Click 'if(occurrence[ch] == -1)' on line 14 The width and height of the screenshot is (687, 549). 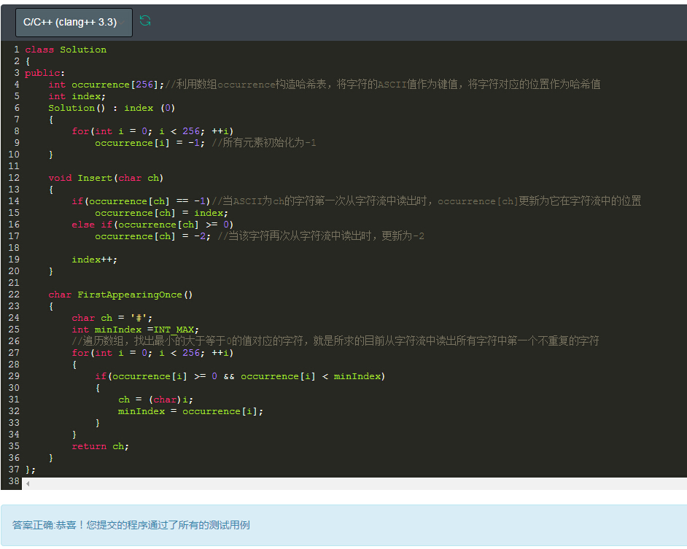141,201
